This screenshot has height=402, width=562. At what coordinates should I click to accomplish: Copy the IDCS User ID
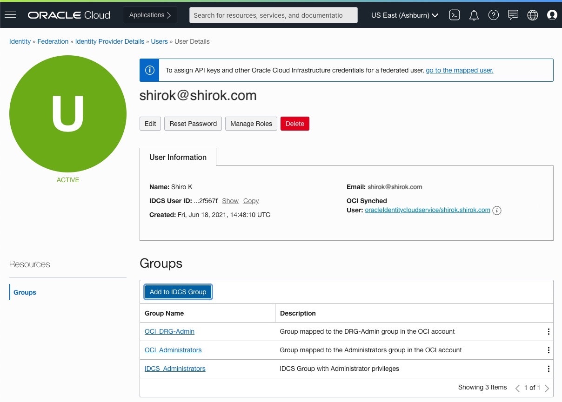pyautogui.click(x=251, y=201)
